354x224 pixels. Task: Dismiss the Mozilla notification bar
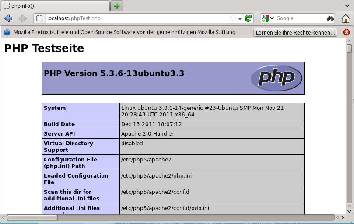[x=347, y=32]
